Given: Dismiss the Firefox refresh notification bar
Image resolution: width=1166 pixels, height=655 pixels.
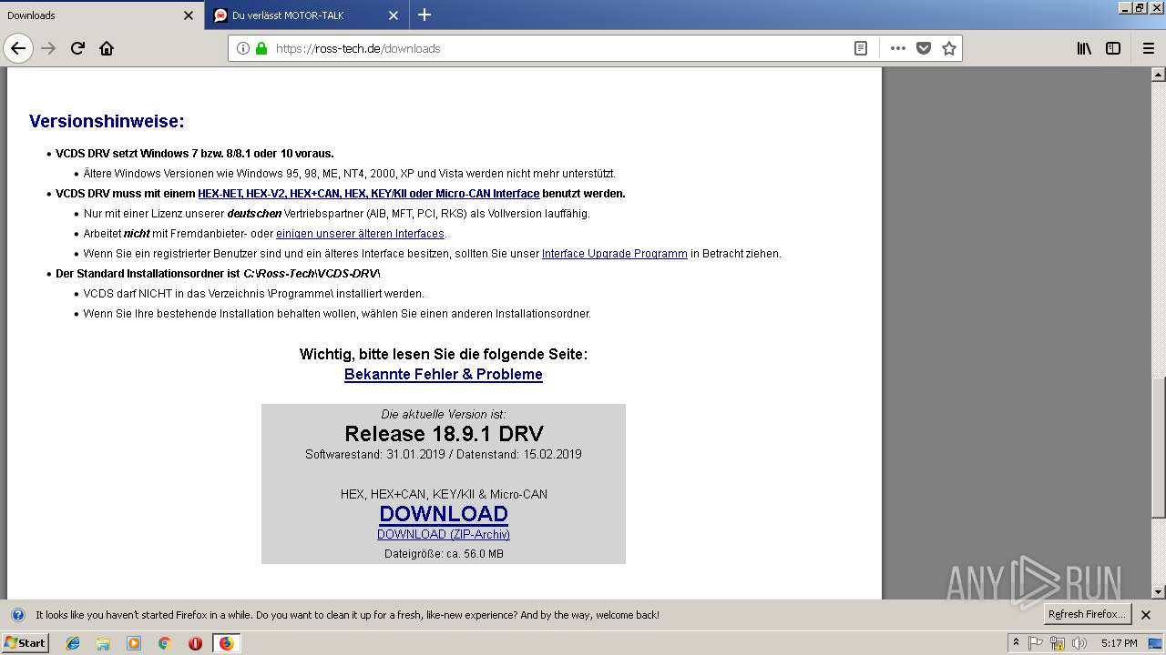Looking at the screenshot, I should [x=1146, y=615].
